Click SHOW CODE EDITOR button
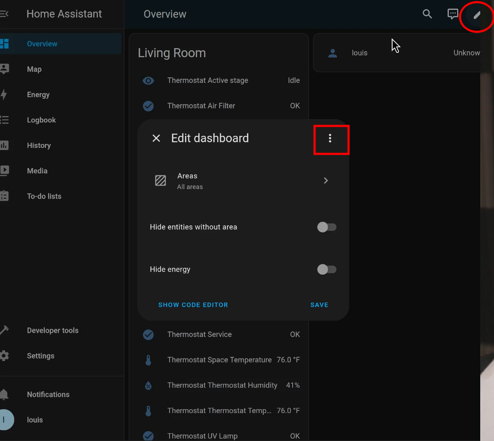This screenshot has height=441, width=494. point(193,305)
